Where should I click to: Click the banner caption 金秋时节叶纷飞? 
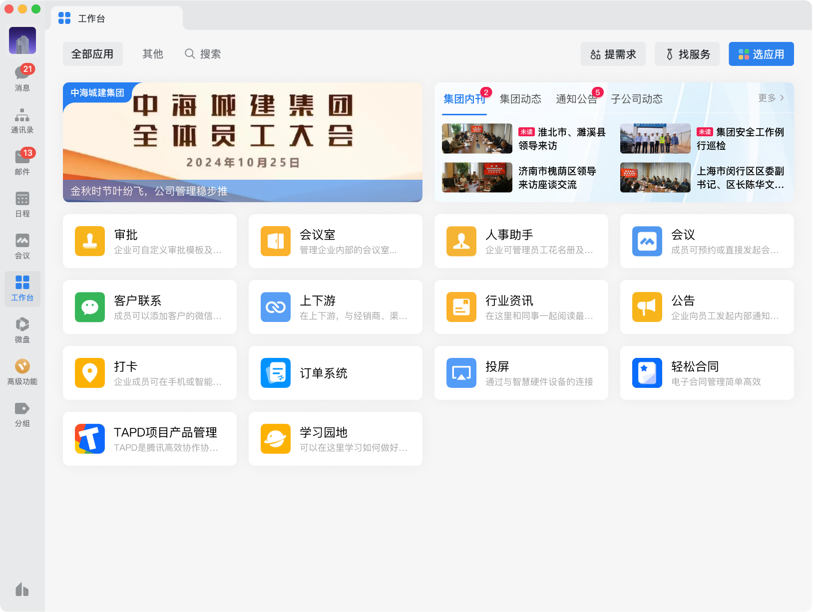(x=149, y=191)
